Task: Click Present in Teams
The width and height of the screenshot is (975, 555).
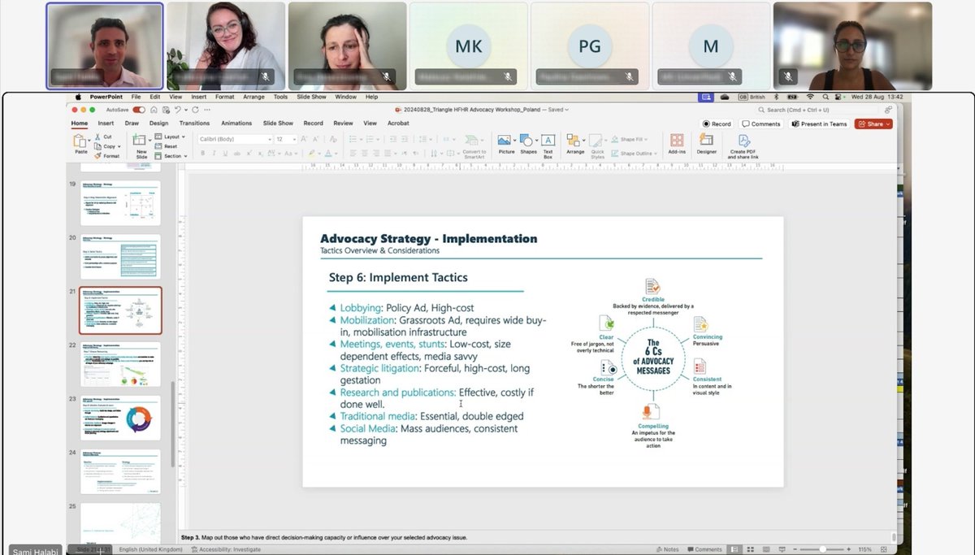Action: [x=819, y=124]
